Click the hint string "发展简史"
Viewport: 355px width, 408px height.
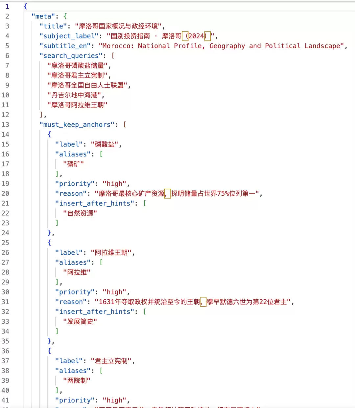pyautogui.click(x=80, y=321)
